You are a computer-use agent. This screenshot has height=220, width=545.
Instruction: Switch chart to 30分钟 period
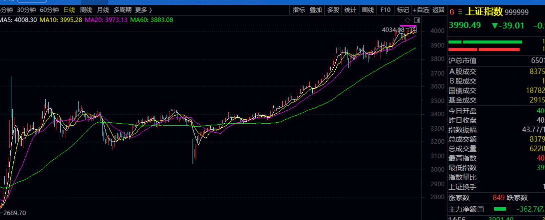(x=26, y=10)
